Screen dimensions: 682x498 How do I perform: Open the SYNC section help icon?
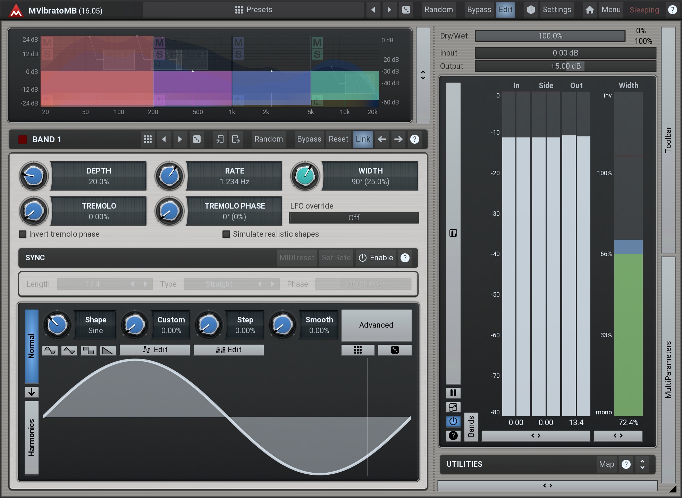click(x=405, y=258)
